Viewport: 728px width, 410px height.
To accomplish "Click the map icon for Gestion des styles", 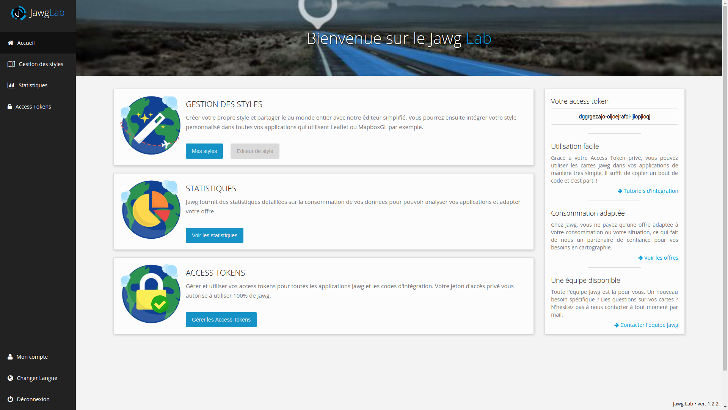I will (11, 64).
